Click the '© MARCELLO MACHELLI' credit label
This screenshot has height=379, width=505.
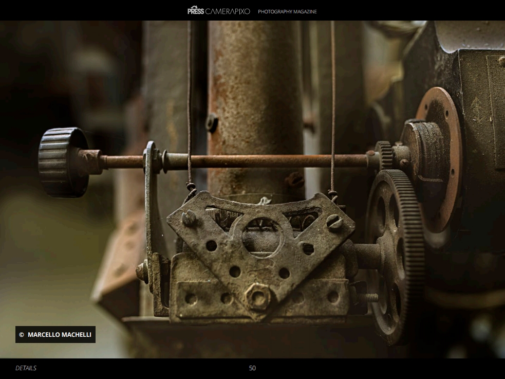55,335
